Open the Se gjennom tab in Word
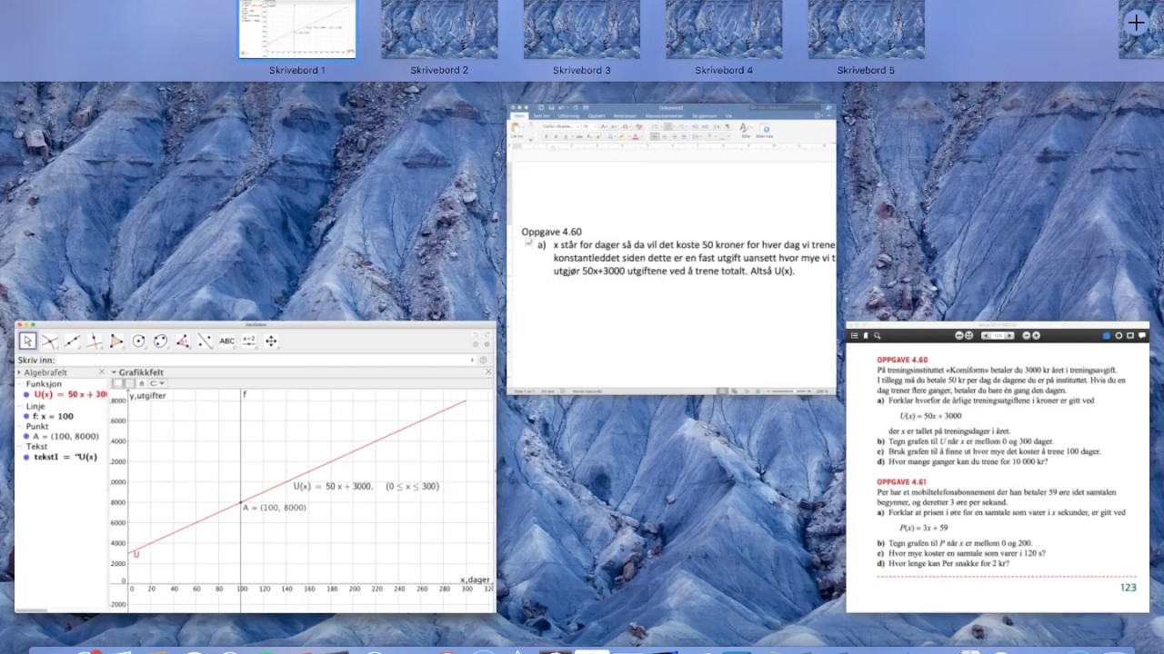Image resolution: width=1164 pixels, height=654 pixels. 705,116
